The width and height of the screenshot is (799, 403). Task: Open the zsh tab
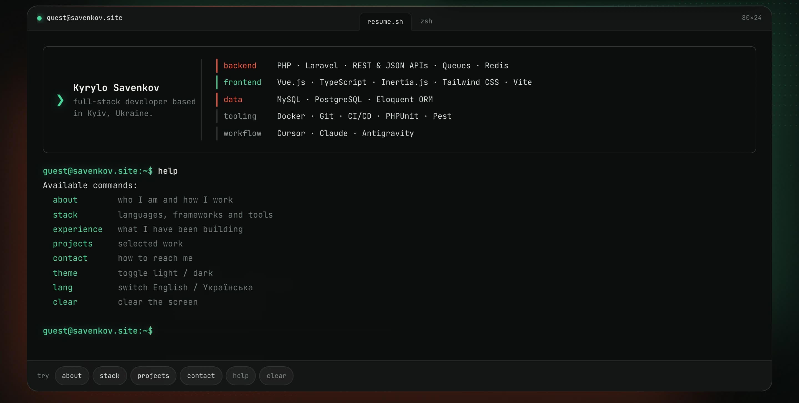[x=426, y=21]
